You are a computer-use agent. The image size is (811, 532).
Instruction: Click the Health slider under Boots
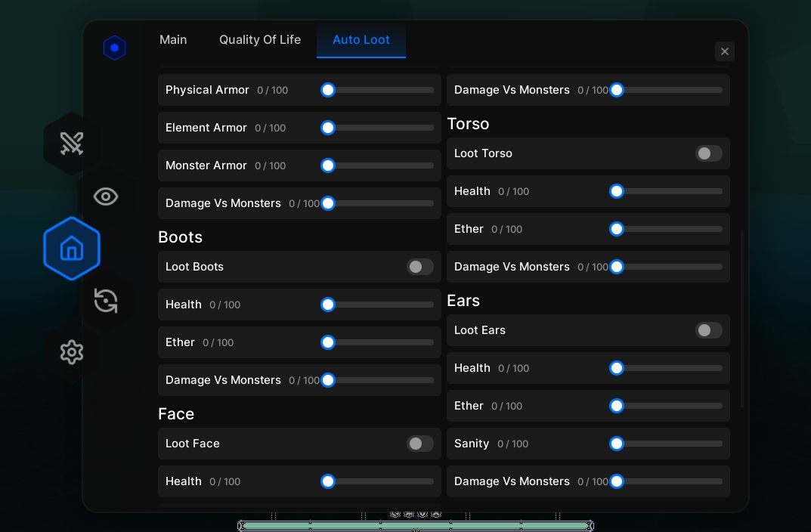pyautogui.click(x=328, y=305)
